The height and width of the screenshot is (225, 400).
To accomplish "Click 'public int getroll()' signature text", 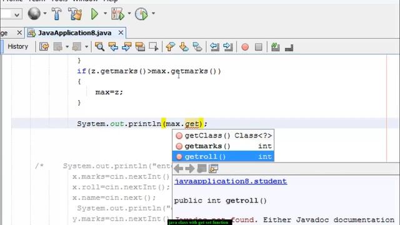I will point(221,201).
